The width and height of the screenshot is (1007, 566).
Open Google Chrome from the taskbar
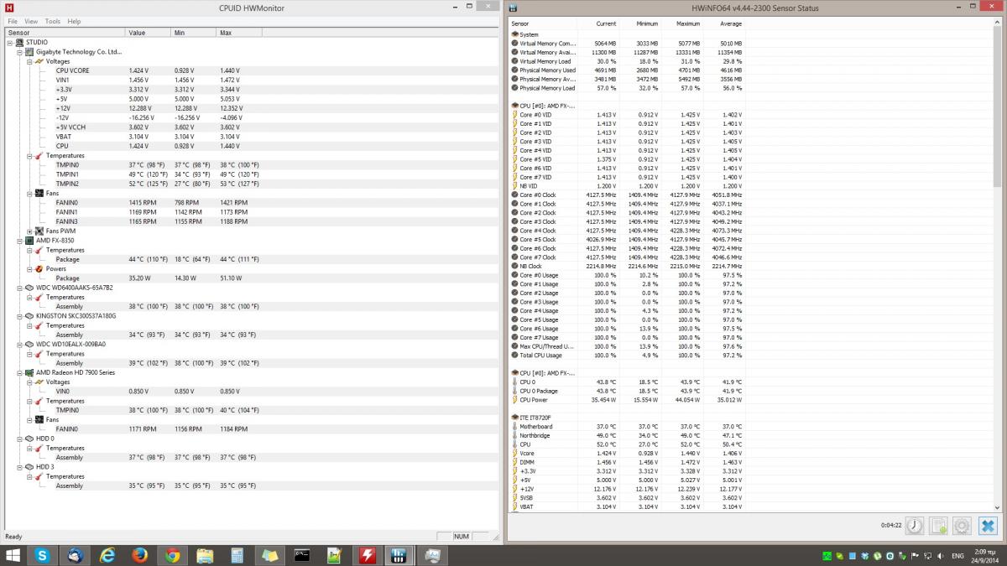[173, 555]
